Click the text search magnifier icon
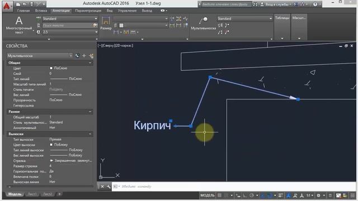This screenshot has width=358, height=201. coord(95,25)
